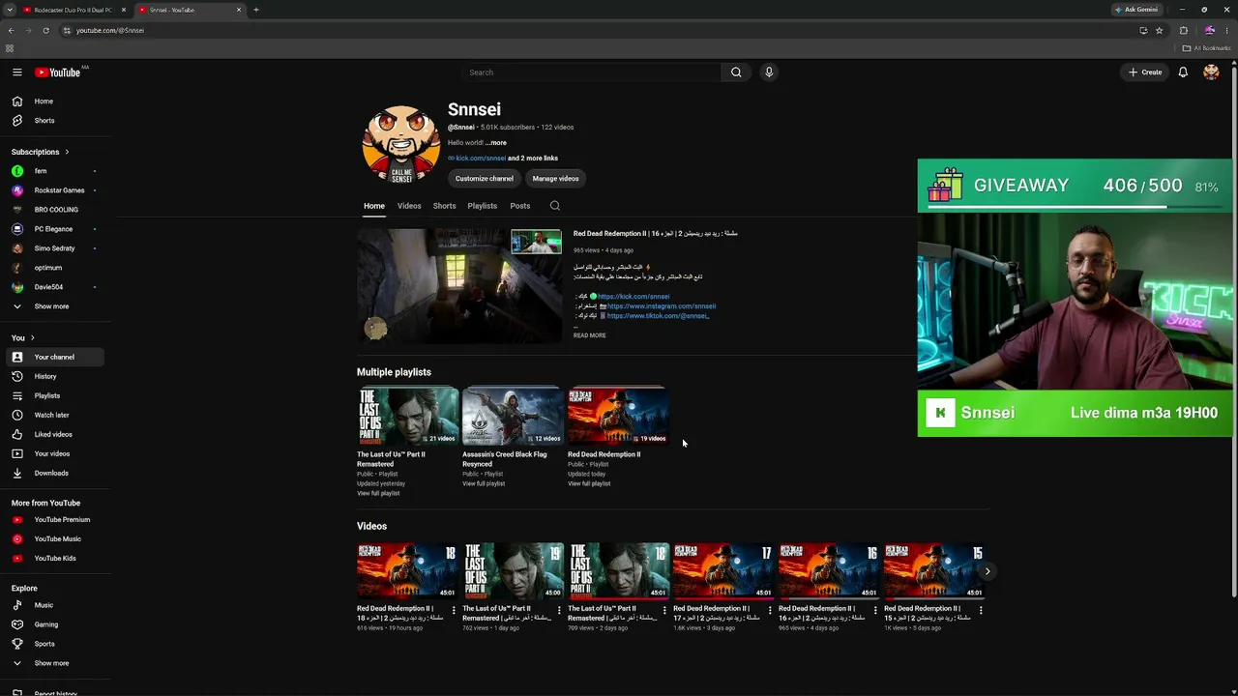Viewport: 1238px width, 696px height.
Task: Search within the Snnsei channel
Action: click(555, 206)
